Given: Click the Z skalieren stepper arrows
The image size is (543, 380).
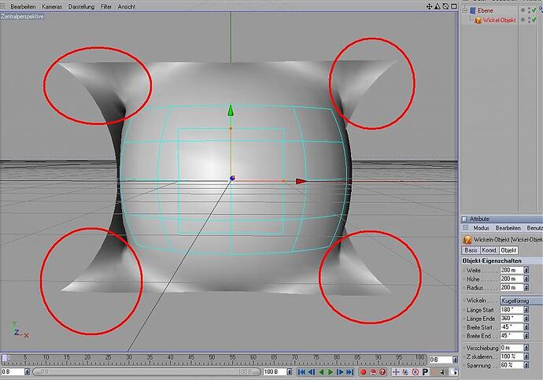Looking at the screenshot, I should point(526,356).
